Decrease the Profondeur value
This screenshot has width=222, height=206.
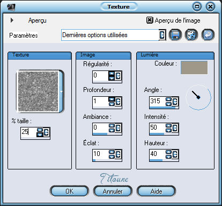(112, 104)
